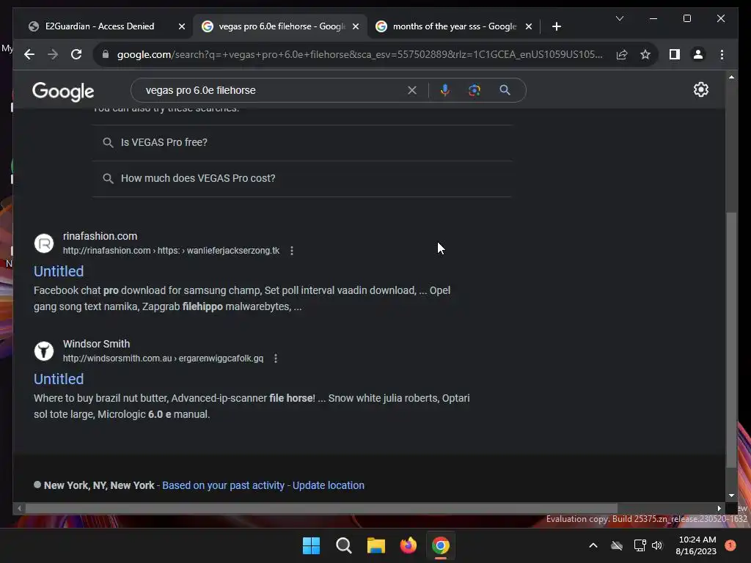Open the network status tray icon
The image size is (751, 563).
[640, 545]
